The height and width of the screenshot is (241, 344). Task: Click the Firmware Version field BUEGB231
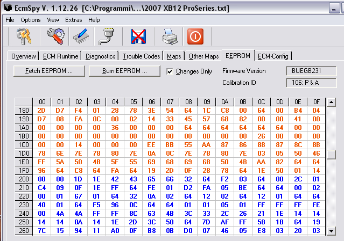311,71
